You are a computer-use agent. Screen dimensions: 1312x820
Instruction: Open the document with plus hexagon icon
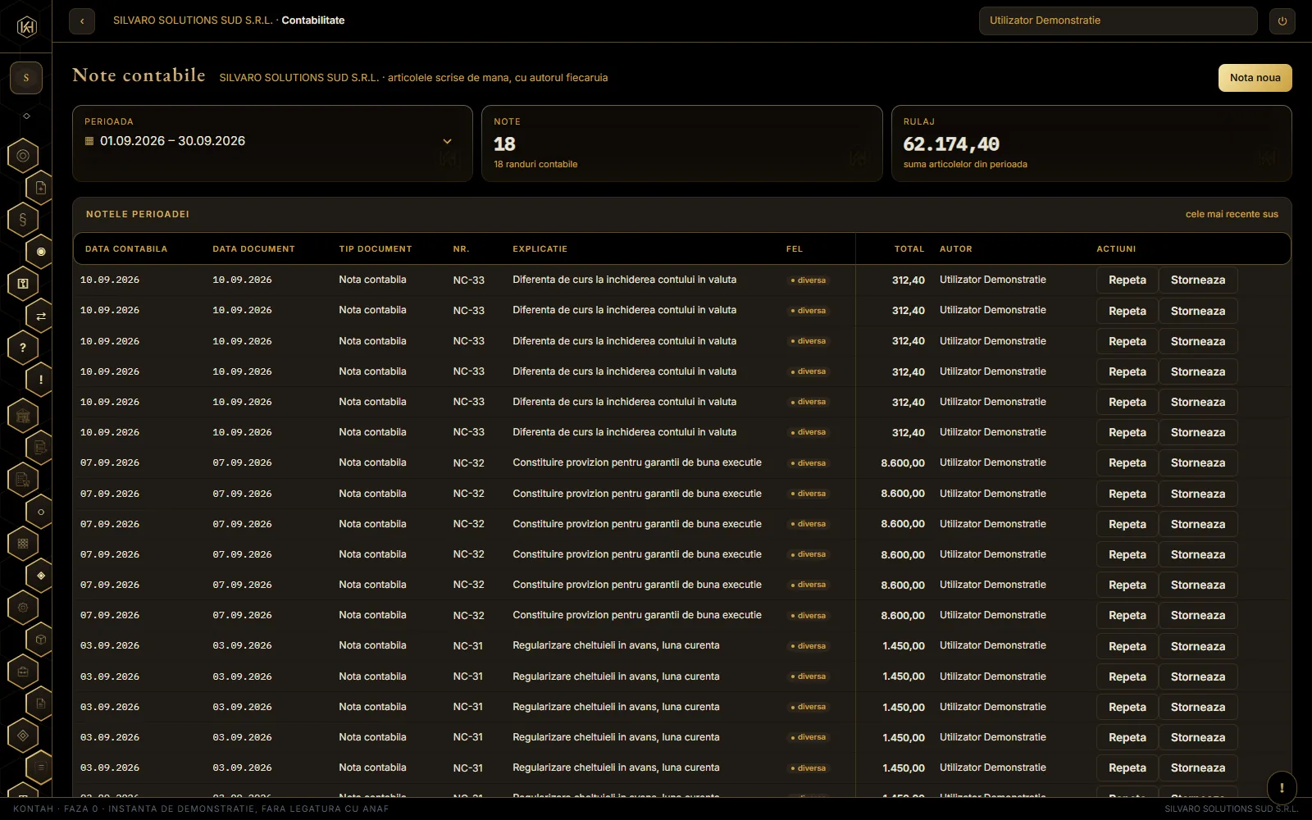(41, 188)
